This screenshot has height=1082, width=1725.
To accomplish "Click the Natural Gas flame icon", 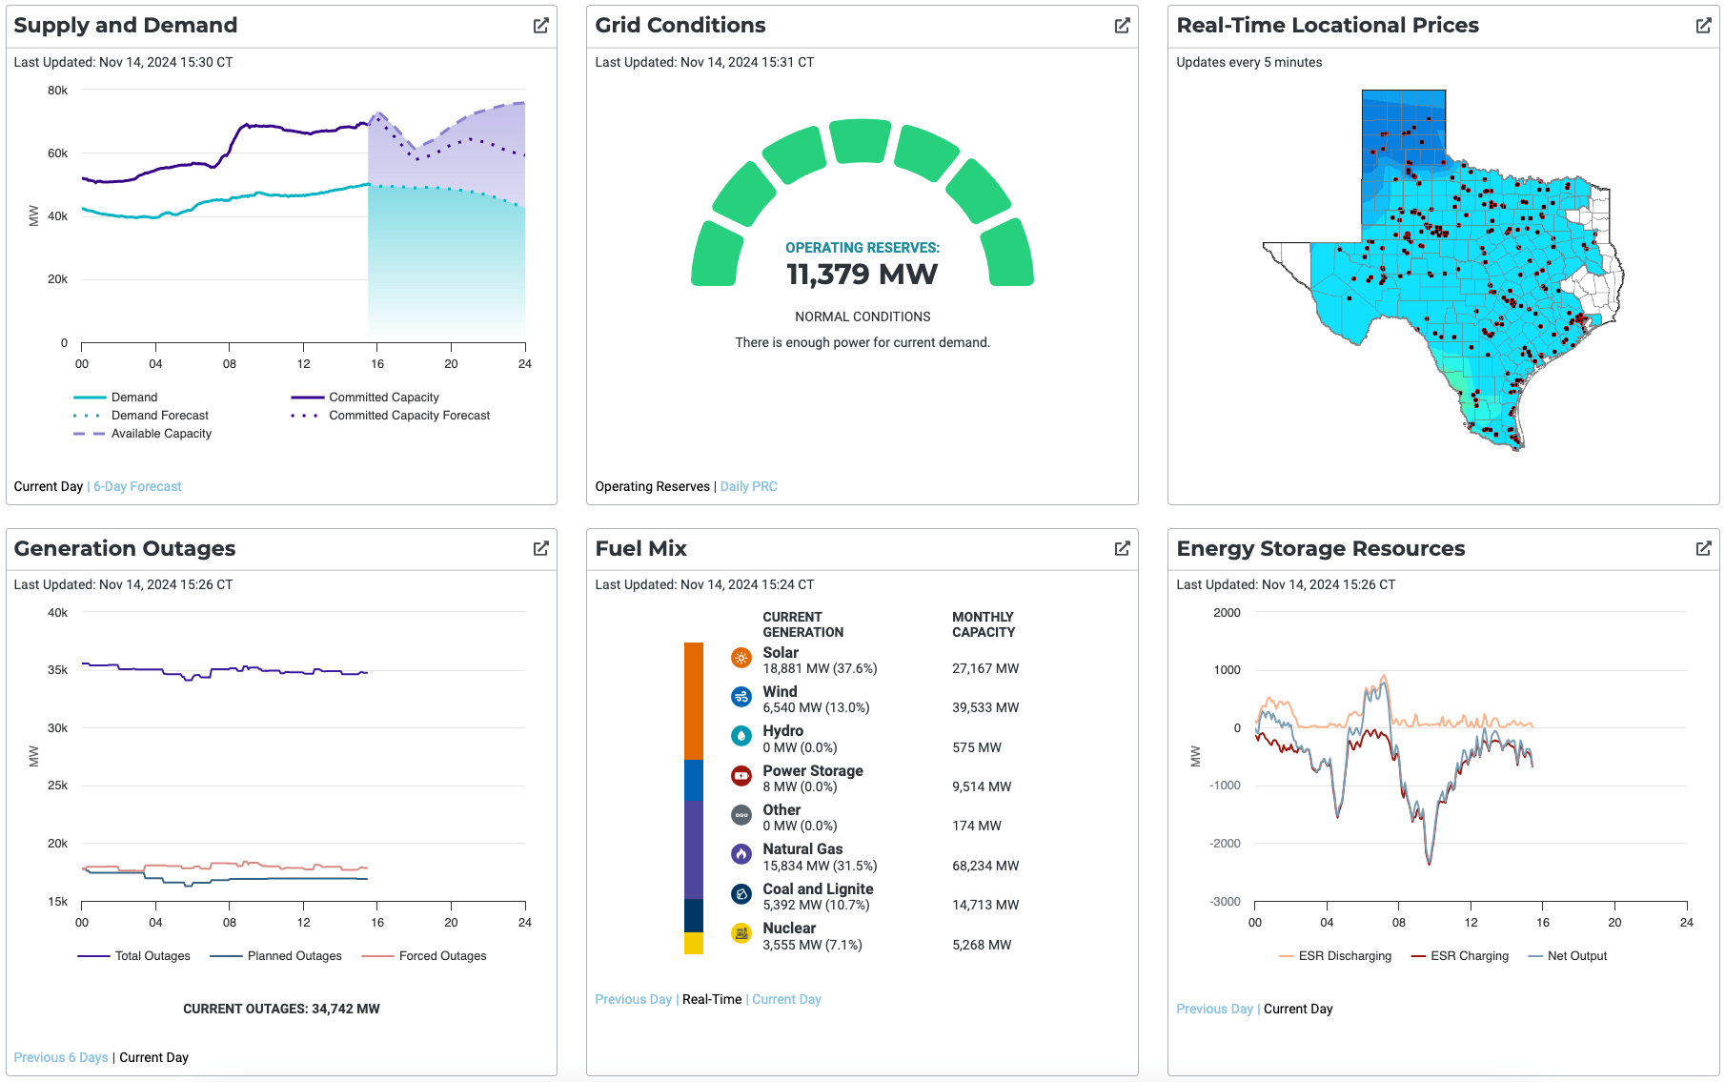I will coord(741,854).
